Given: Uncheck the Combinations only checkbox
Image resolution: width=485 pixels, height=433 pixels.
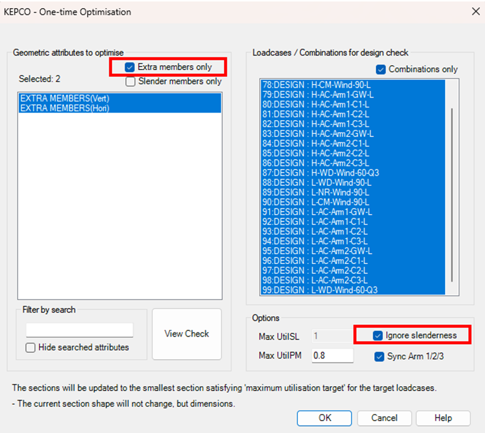Looking at the screenshot, I should (381, 69).
